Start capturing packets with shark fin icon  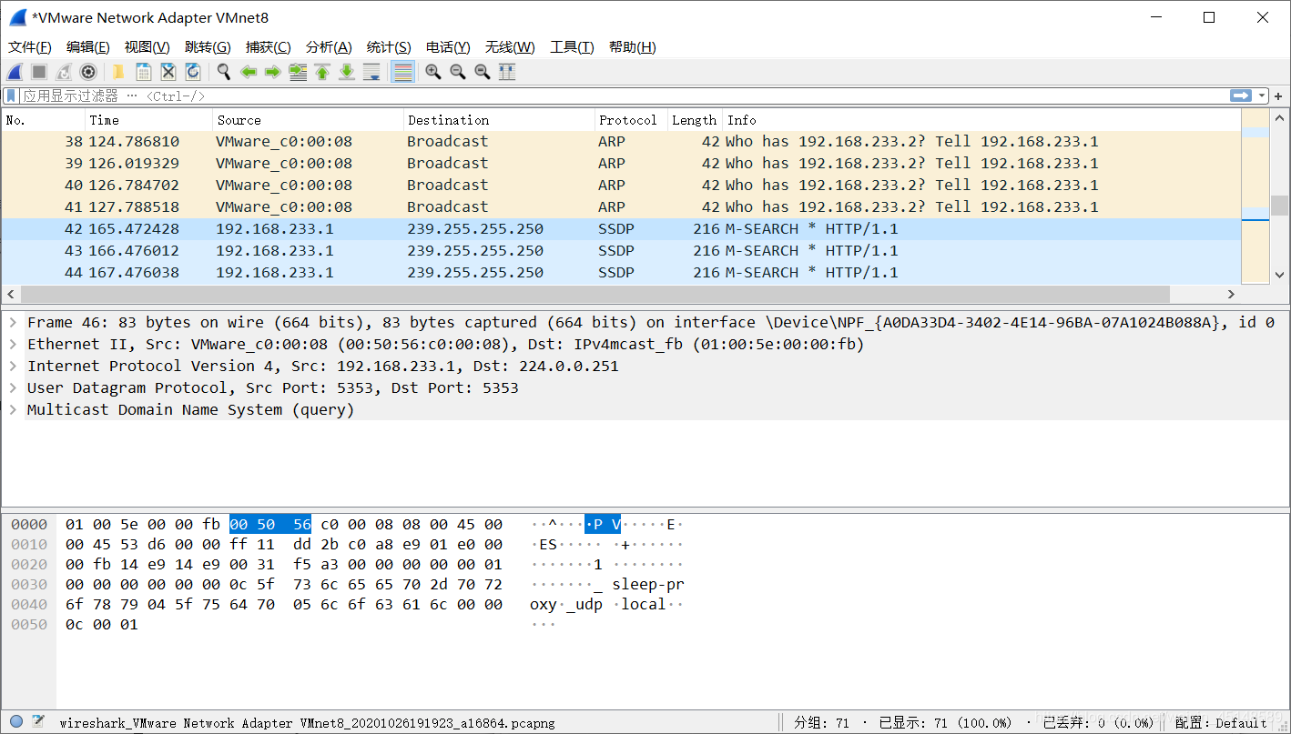coord(15,72)
